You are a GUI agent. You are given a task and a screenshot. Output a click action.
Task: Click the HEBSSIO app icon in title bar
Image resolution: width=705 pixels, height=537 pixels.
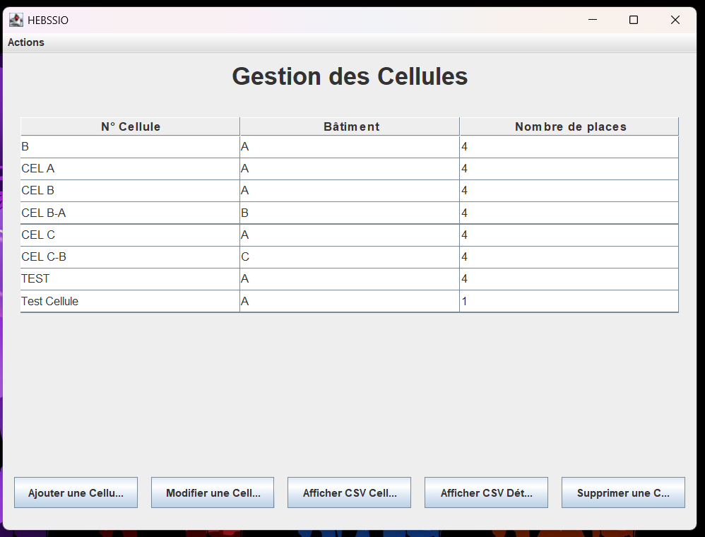pos(16,20)
